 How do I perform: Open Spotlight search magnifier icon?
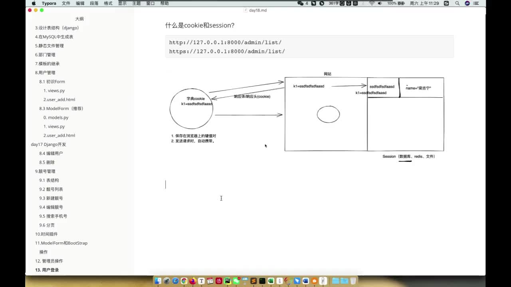tap(457, 3)
